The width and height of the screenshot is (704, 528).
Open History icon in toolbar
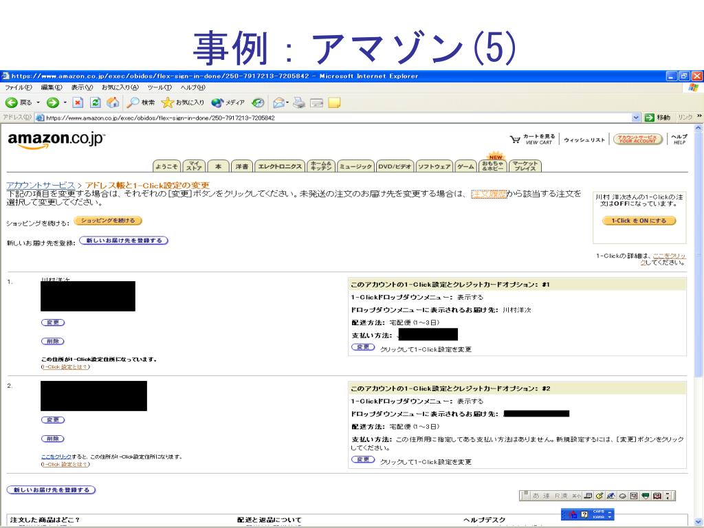[258, 103]
